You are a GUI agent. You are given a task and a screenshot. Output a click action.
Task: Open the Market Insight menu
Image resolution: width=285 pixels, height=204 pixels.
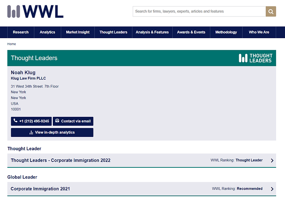point(78,32)
